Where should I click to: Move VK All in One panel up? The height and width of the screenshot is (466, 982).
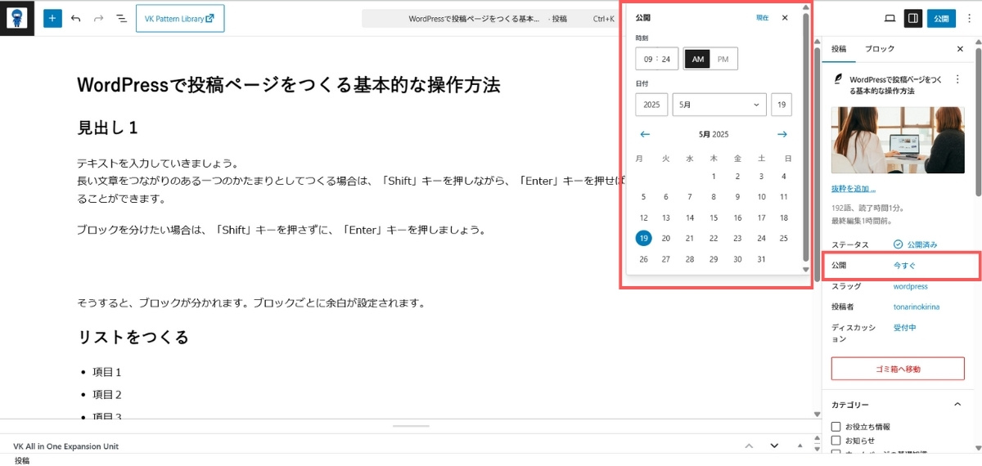[748, 446]
